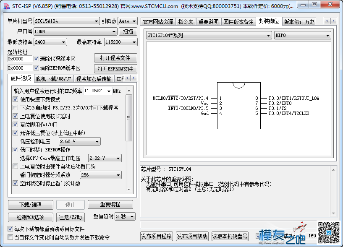Screen dimensions: 343x247
Task: Enable 当目标文件变化时自动装载并发送下载命令
Action: pyautogui.click(x=10, y=237)
